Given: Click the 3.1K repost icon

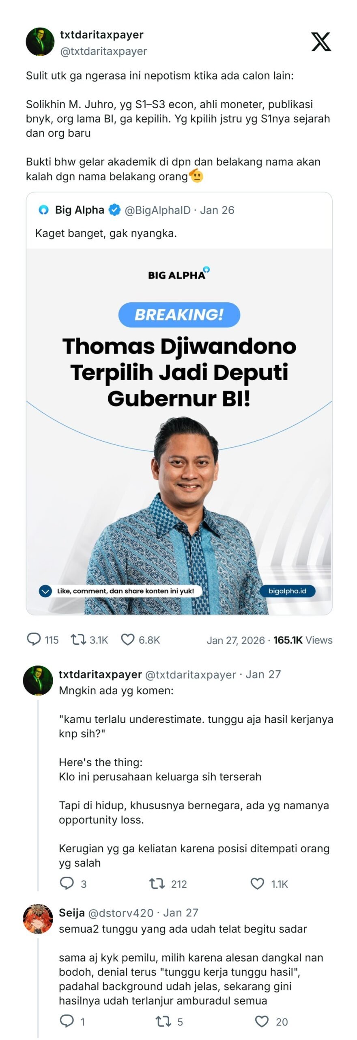Looking at the screenshot, I should 78,639.
